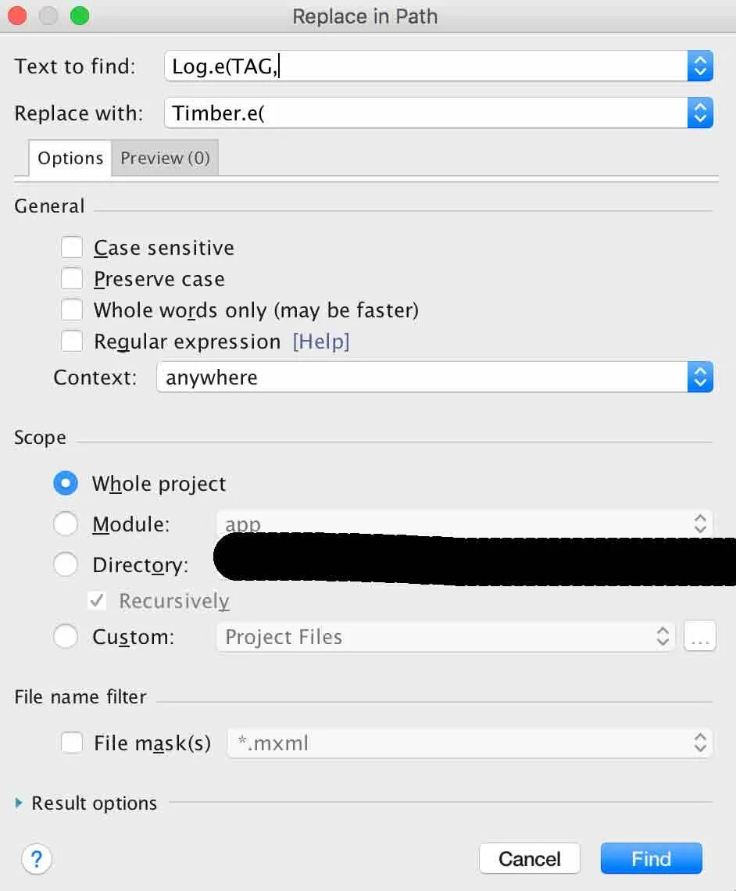Click the custom scope browse ellipsis button
Screen dimensions: 736x891
(700, 636)
